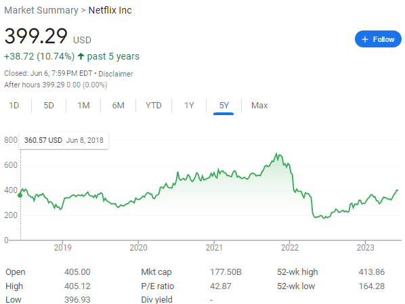Click the 2022 axis label
This screenshot has height=304, width=405.
tap(290, 247)
